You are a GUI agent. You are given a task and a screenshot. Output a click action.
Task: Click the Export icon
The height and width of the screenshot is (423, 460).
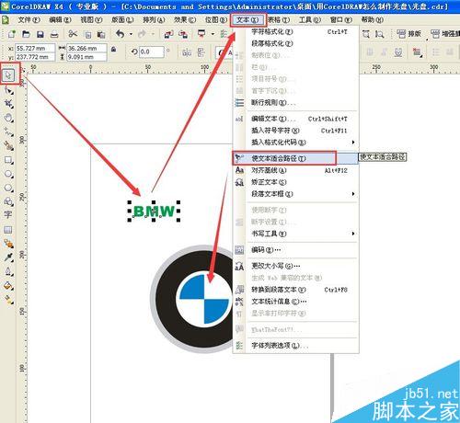183,34
